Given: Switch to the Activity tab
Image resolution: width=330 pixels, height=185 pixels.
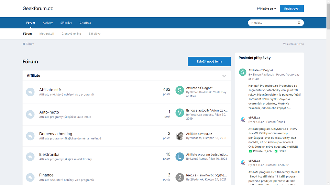Looking at the screenshot, I should (x=48, y=23).
